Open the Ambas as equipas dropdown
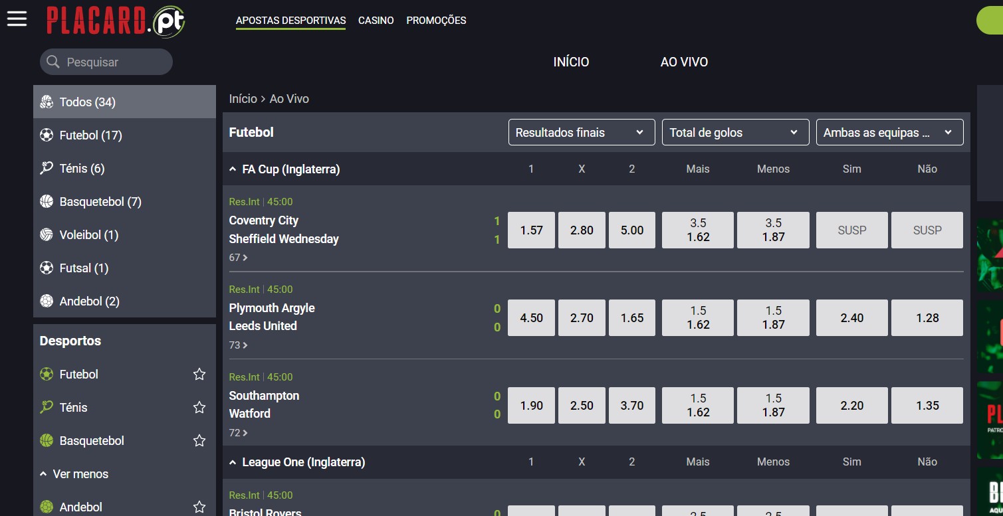The height and width of the screenshot is (516, 1003). click(890, 132)
